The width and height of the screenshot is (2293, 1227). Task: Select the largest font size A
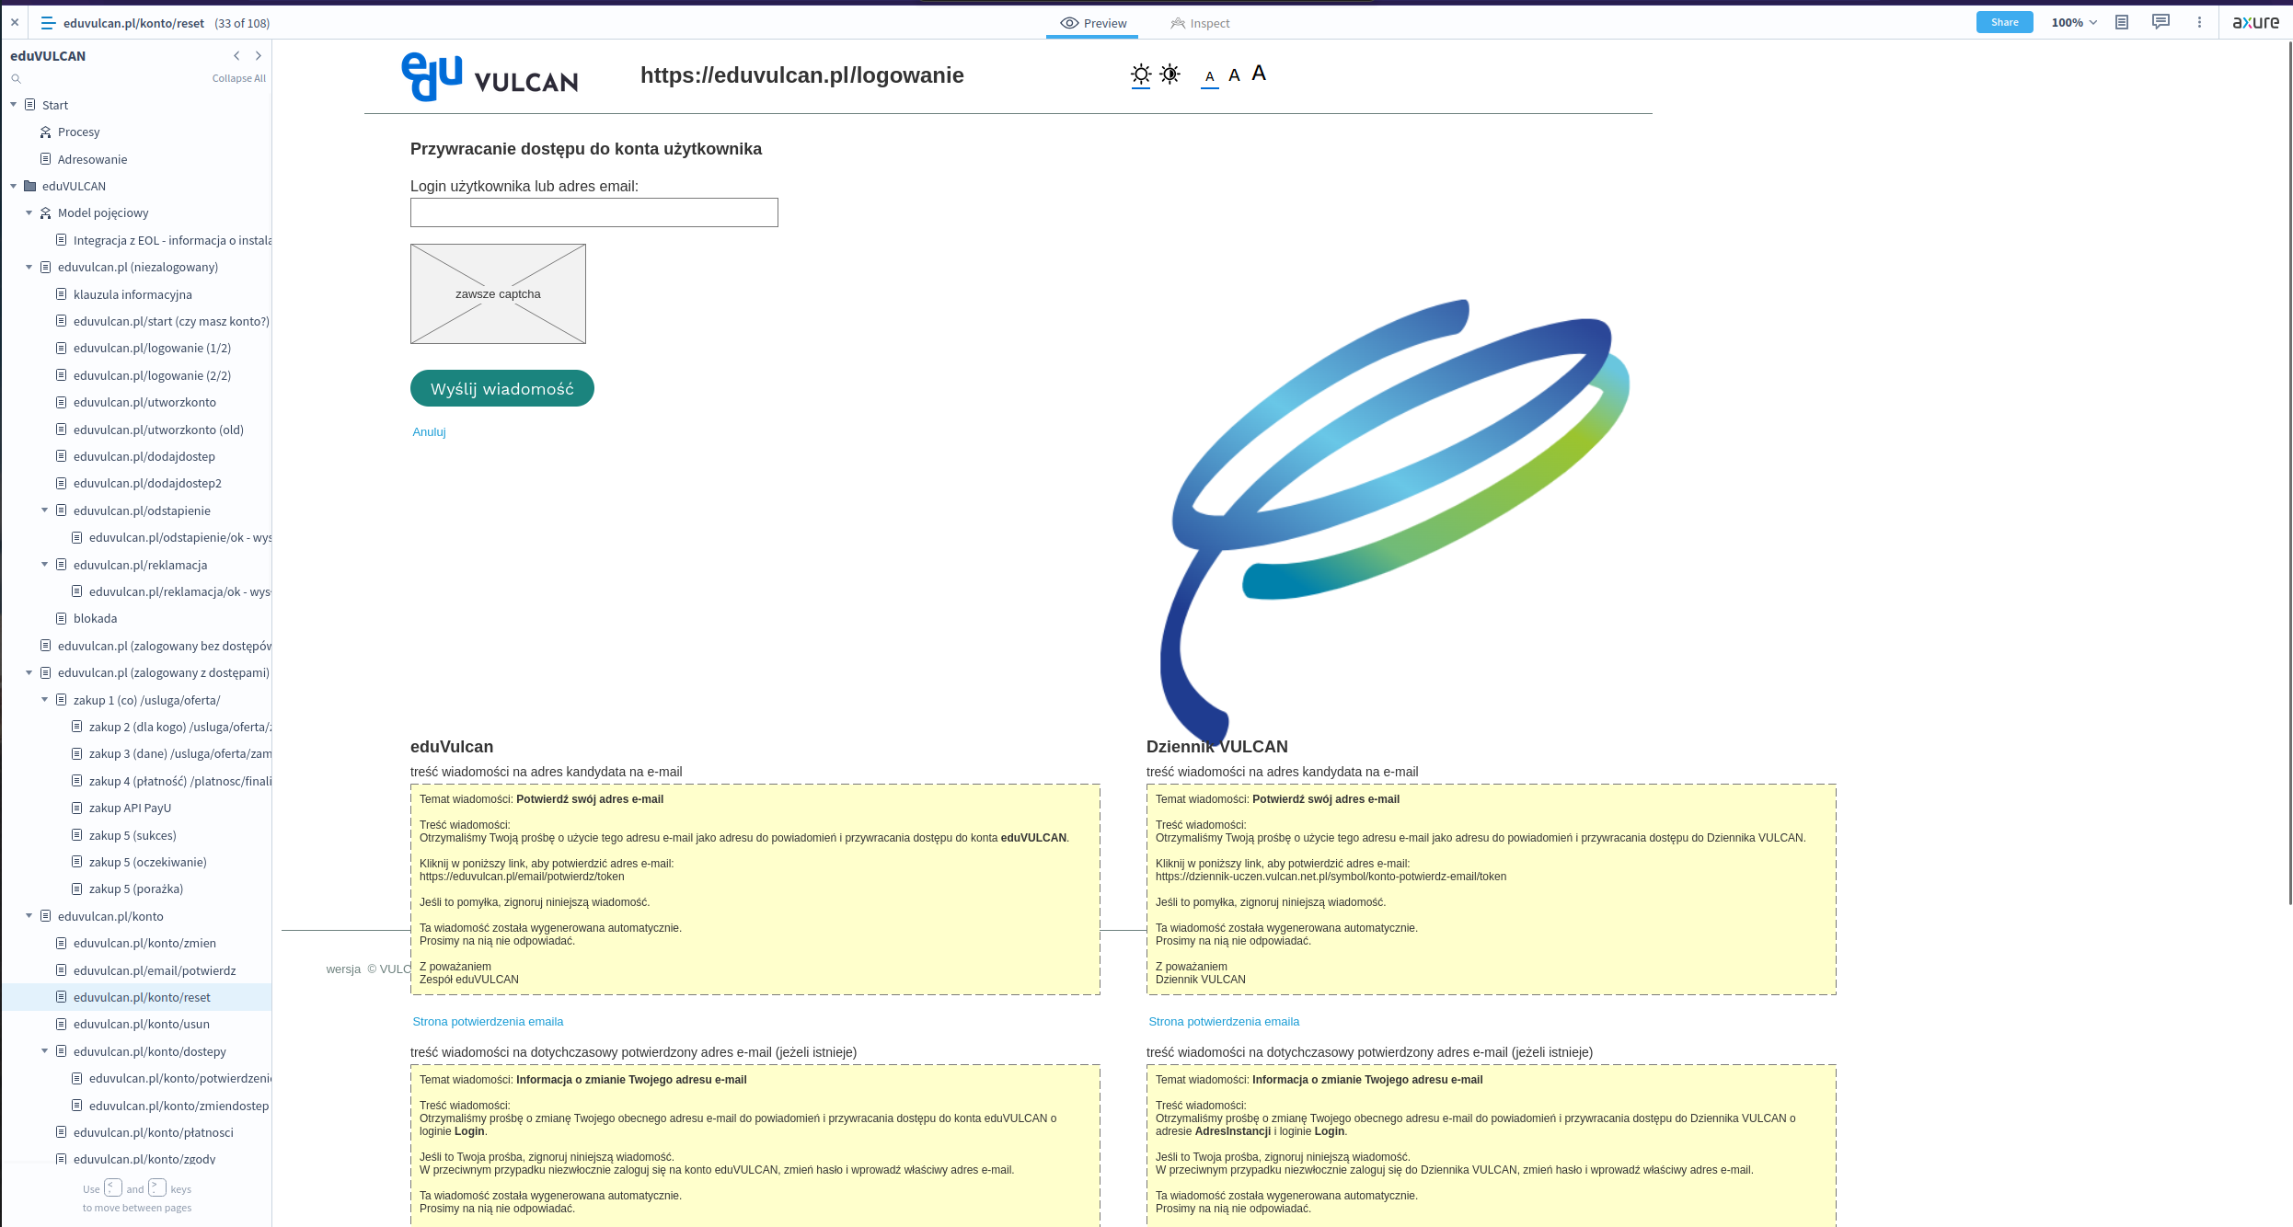point(1259,74)
